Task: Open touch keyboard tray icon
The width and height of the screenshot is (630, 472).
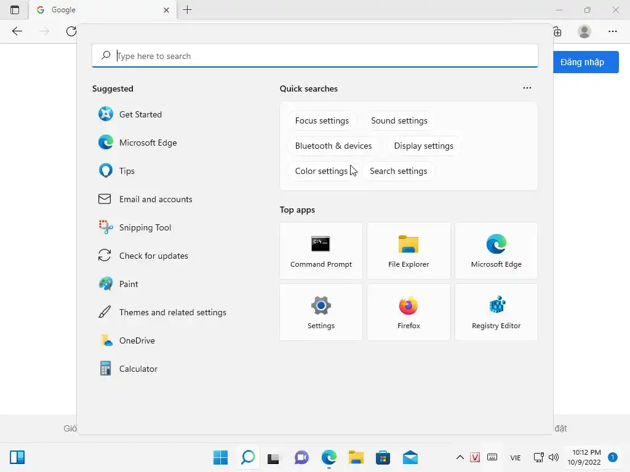Action: [492, 457]
